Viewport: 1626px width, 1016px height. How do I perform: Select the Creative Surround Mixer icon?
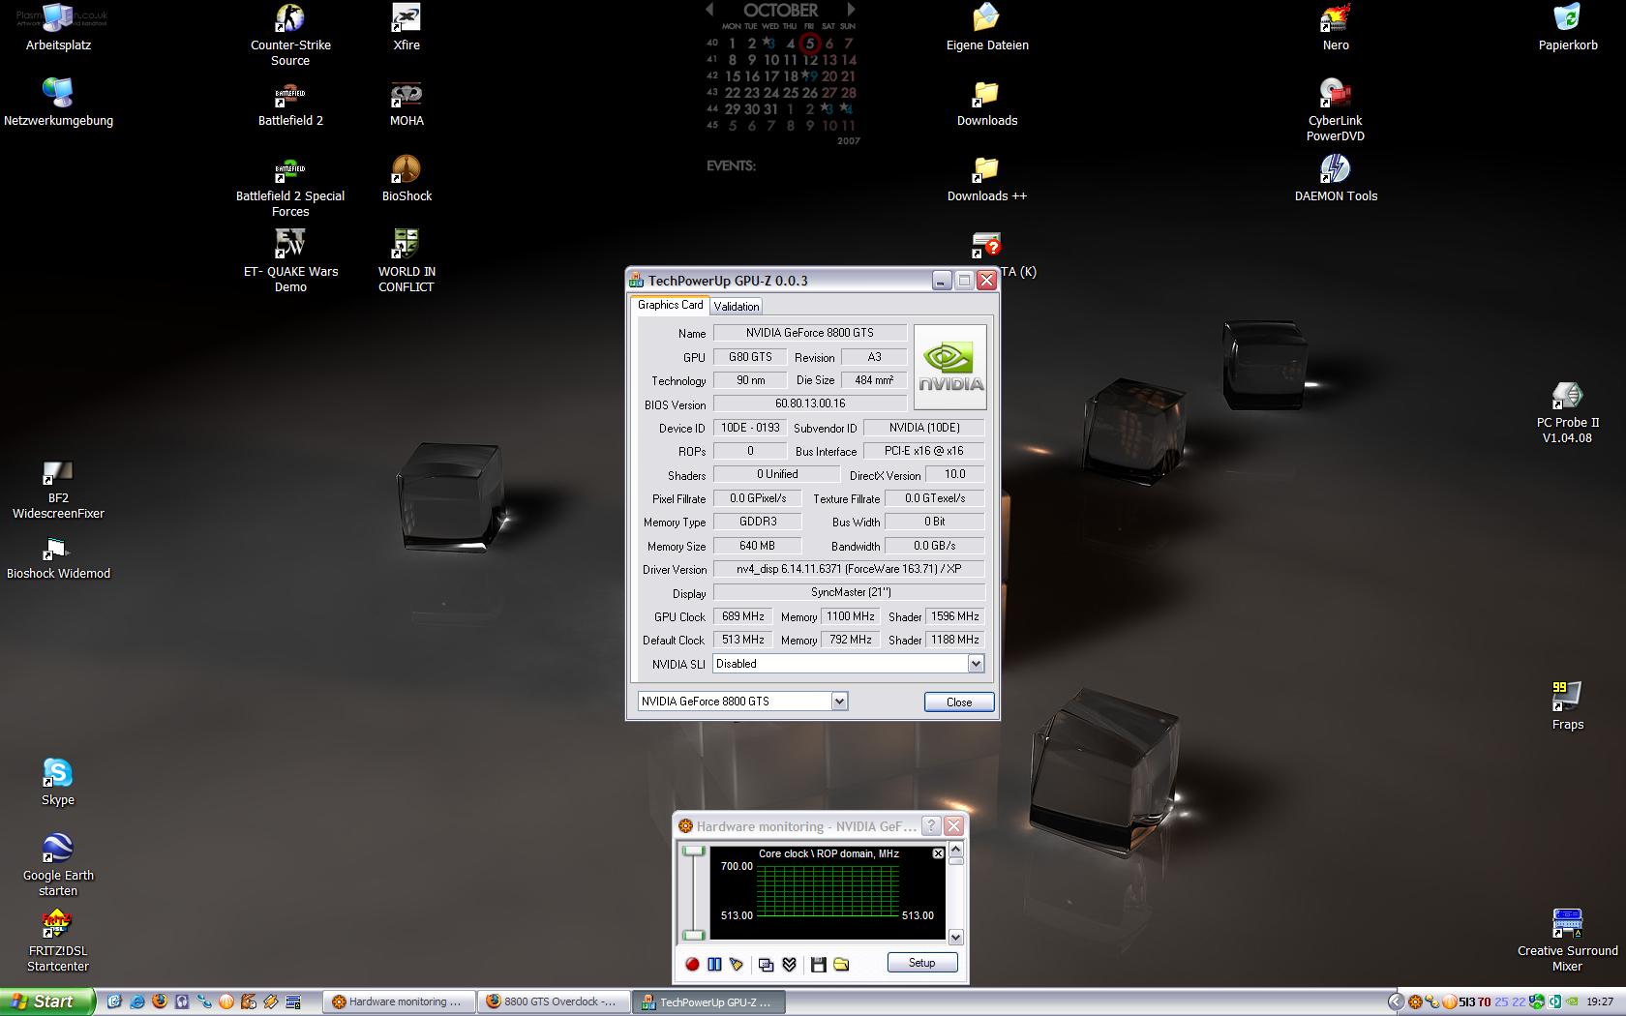1568,941
